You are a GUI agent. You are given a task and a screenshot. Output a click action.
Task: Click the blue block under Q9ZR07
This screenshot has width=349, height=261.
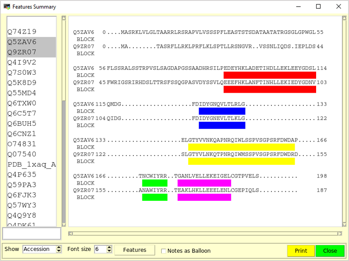coord(222,125)
